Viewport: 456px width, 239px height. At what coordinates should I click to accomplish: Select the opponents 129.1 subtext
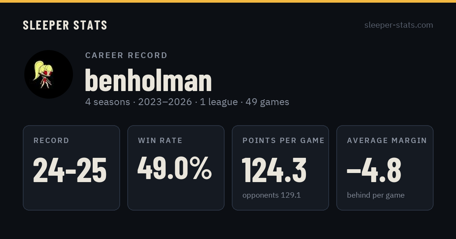pyautogui.click(x=271, y=195)
